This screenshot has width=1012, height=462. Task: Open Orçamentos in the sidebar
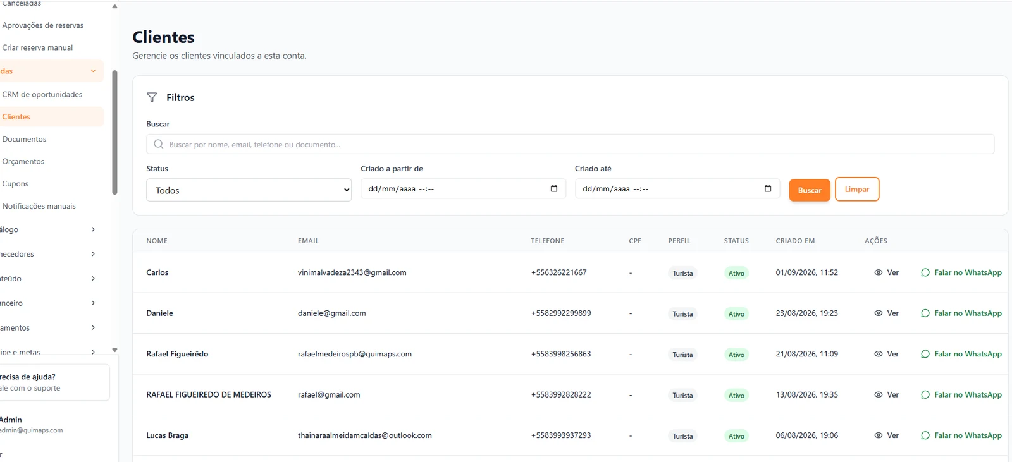tap(23, 161)
